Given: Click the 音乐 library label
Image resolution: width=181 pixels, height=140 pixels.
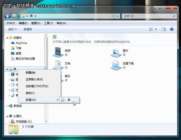Looking at the screenshot, I should click(x=67, y=76).
